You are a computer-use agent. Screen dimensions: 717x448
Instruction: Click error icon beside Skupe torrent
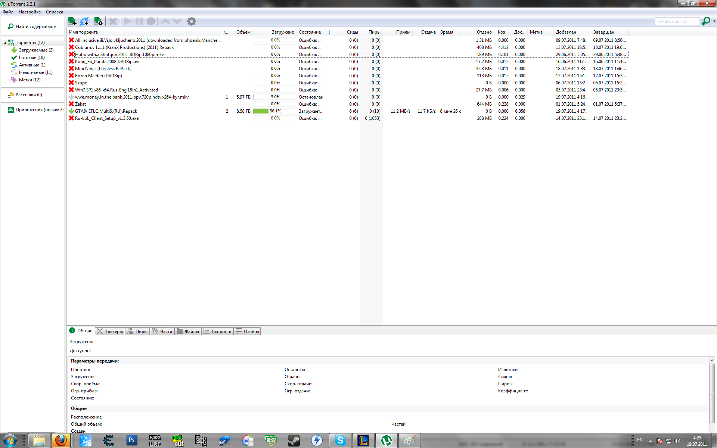(x=71, y=83)
